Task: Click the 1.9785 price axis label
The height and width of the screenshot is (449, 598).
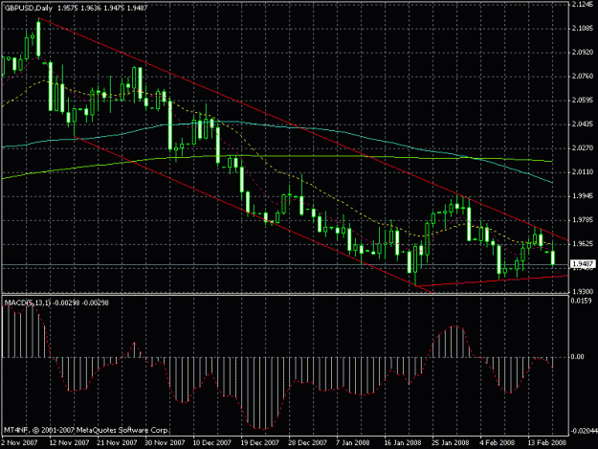Action: point(583,220)
